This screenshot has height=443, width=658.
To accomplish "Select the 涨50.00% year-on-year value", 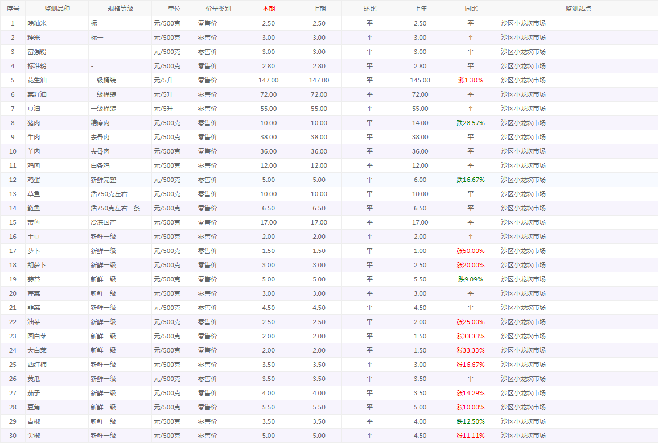I will pyautogui.click(x=470, y=251).
